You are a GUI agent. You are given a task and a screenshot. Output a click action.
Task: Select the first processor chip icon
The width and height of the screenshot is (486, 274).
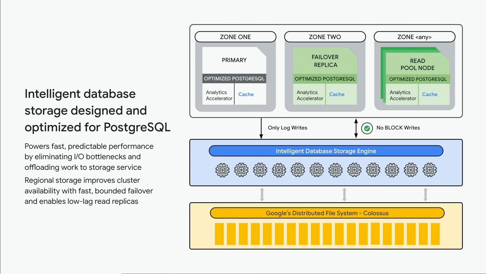pyautogui.click(x=222, y=170)
